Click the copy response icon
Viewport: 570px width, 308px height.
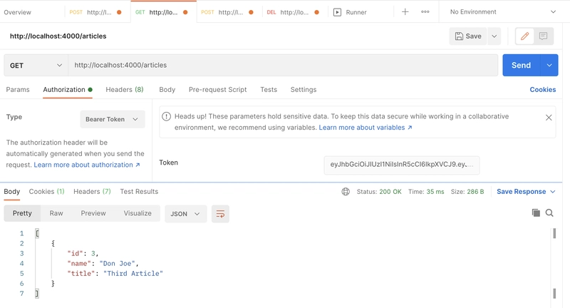pos(536,213)
